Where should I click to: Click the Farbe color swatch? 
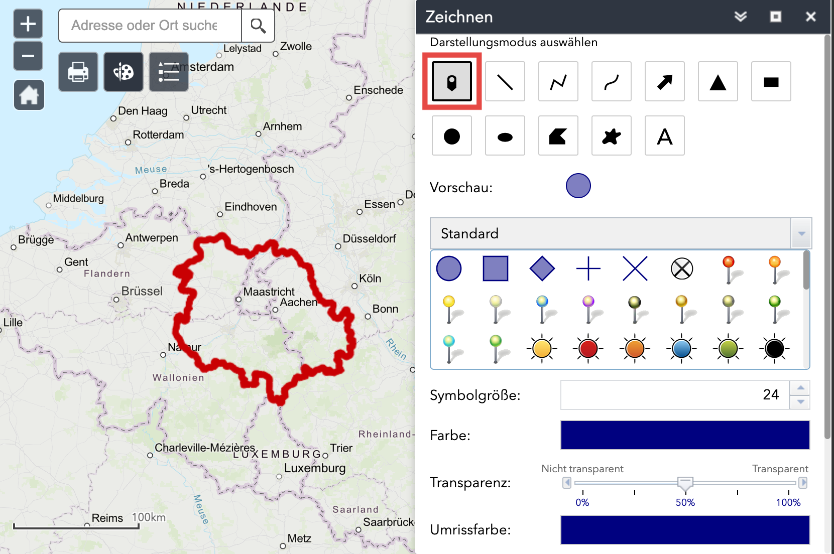685,435
